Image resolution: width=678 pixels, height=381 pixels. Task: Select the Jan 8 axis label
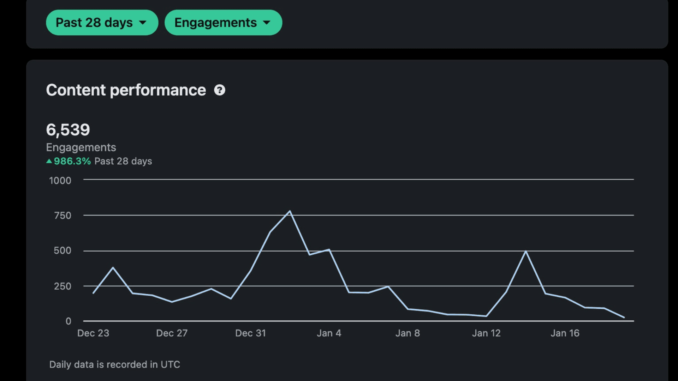click(408, 333)
